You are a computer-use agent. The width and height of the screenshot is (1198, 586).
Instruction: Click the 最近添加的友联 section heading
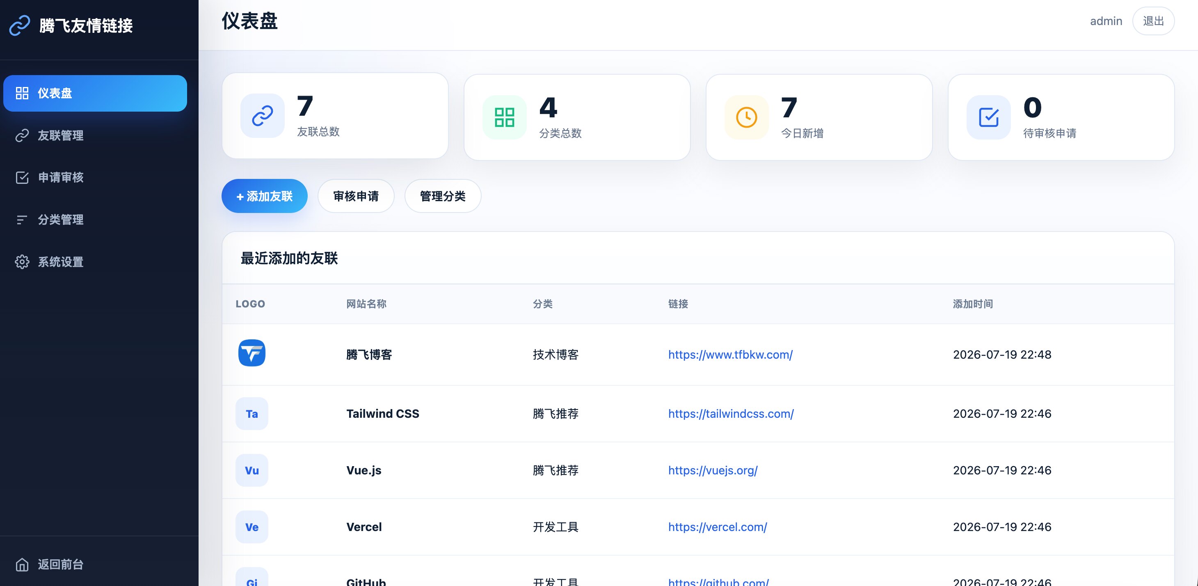[289, 258]
